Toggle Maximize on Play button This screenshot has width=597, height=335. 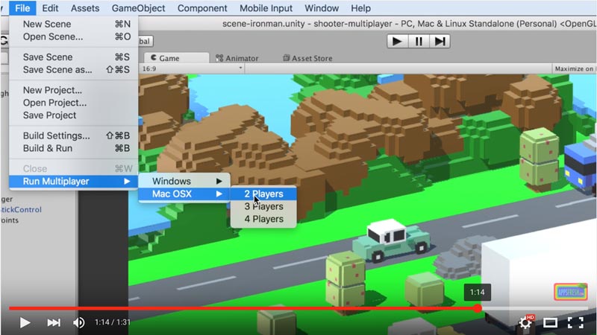pos(574,68)
